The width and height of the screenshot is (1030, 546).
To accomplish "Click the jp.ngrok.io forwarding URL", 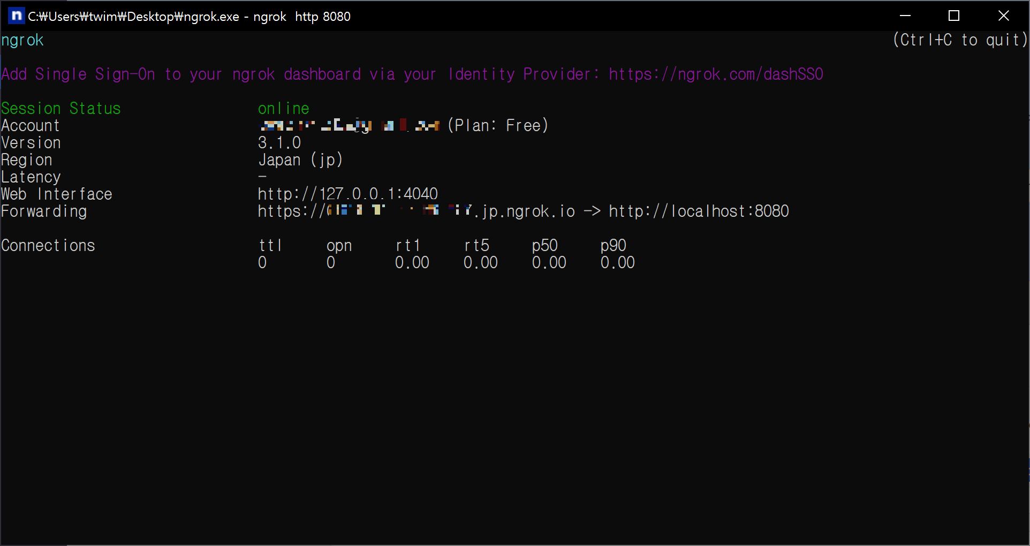I will (x=416, y=211).
